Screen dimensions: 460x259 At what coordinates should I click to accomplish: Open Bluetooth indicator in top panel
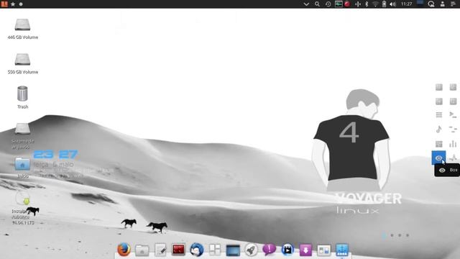pyautogui.click(x=367, y=4)
